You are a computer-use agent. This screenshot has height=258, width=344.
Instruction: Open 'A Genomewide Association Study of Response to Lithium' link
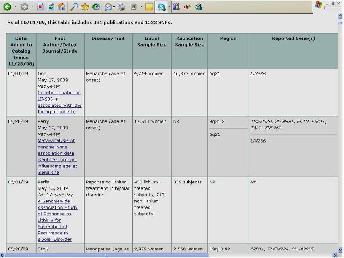click(x=57, y=220)
